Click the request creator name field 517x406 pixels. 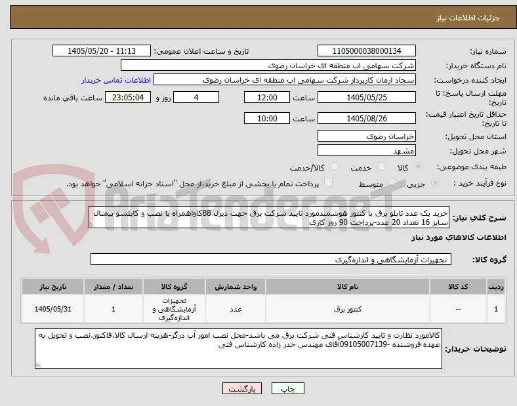point(285,80)
